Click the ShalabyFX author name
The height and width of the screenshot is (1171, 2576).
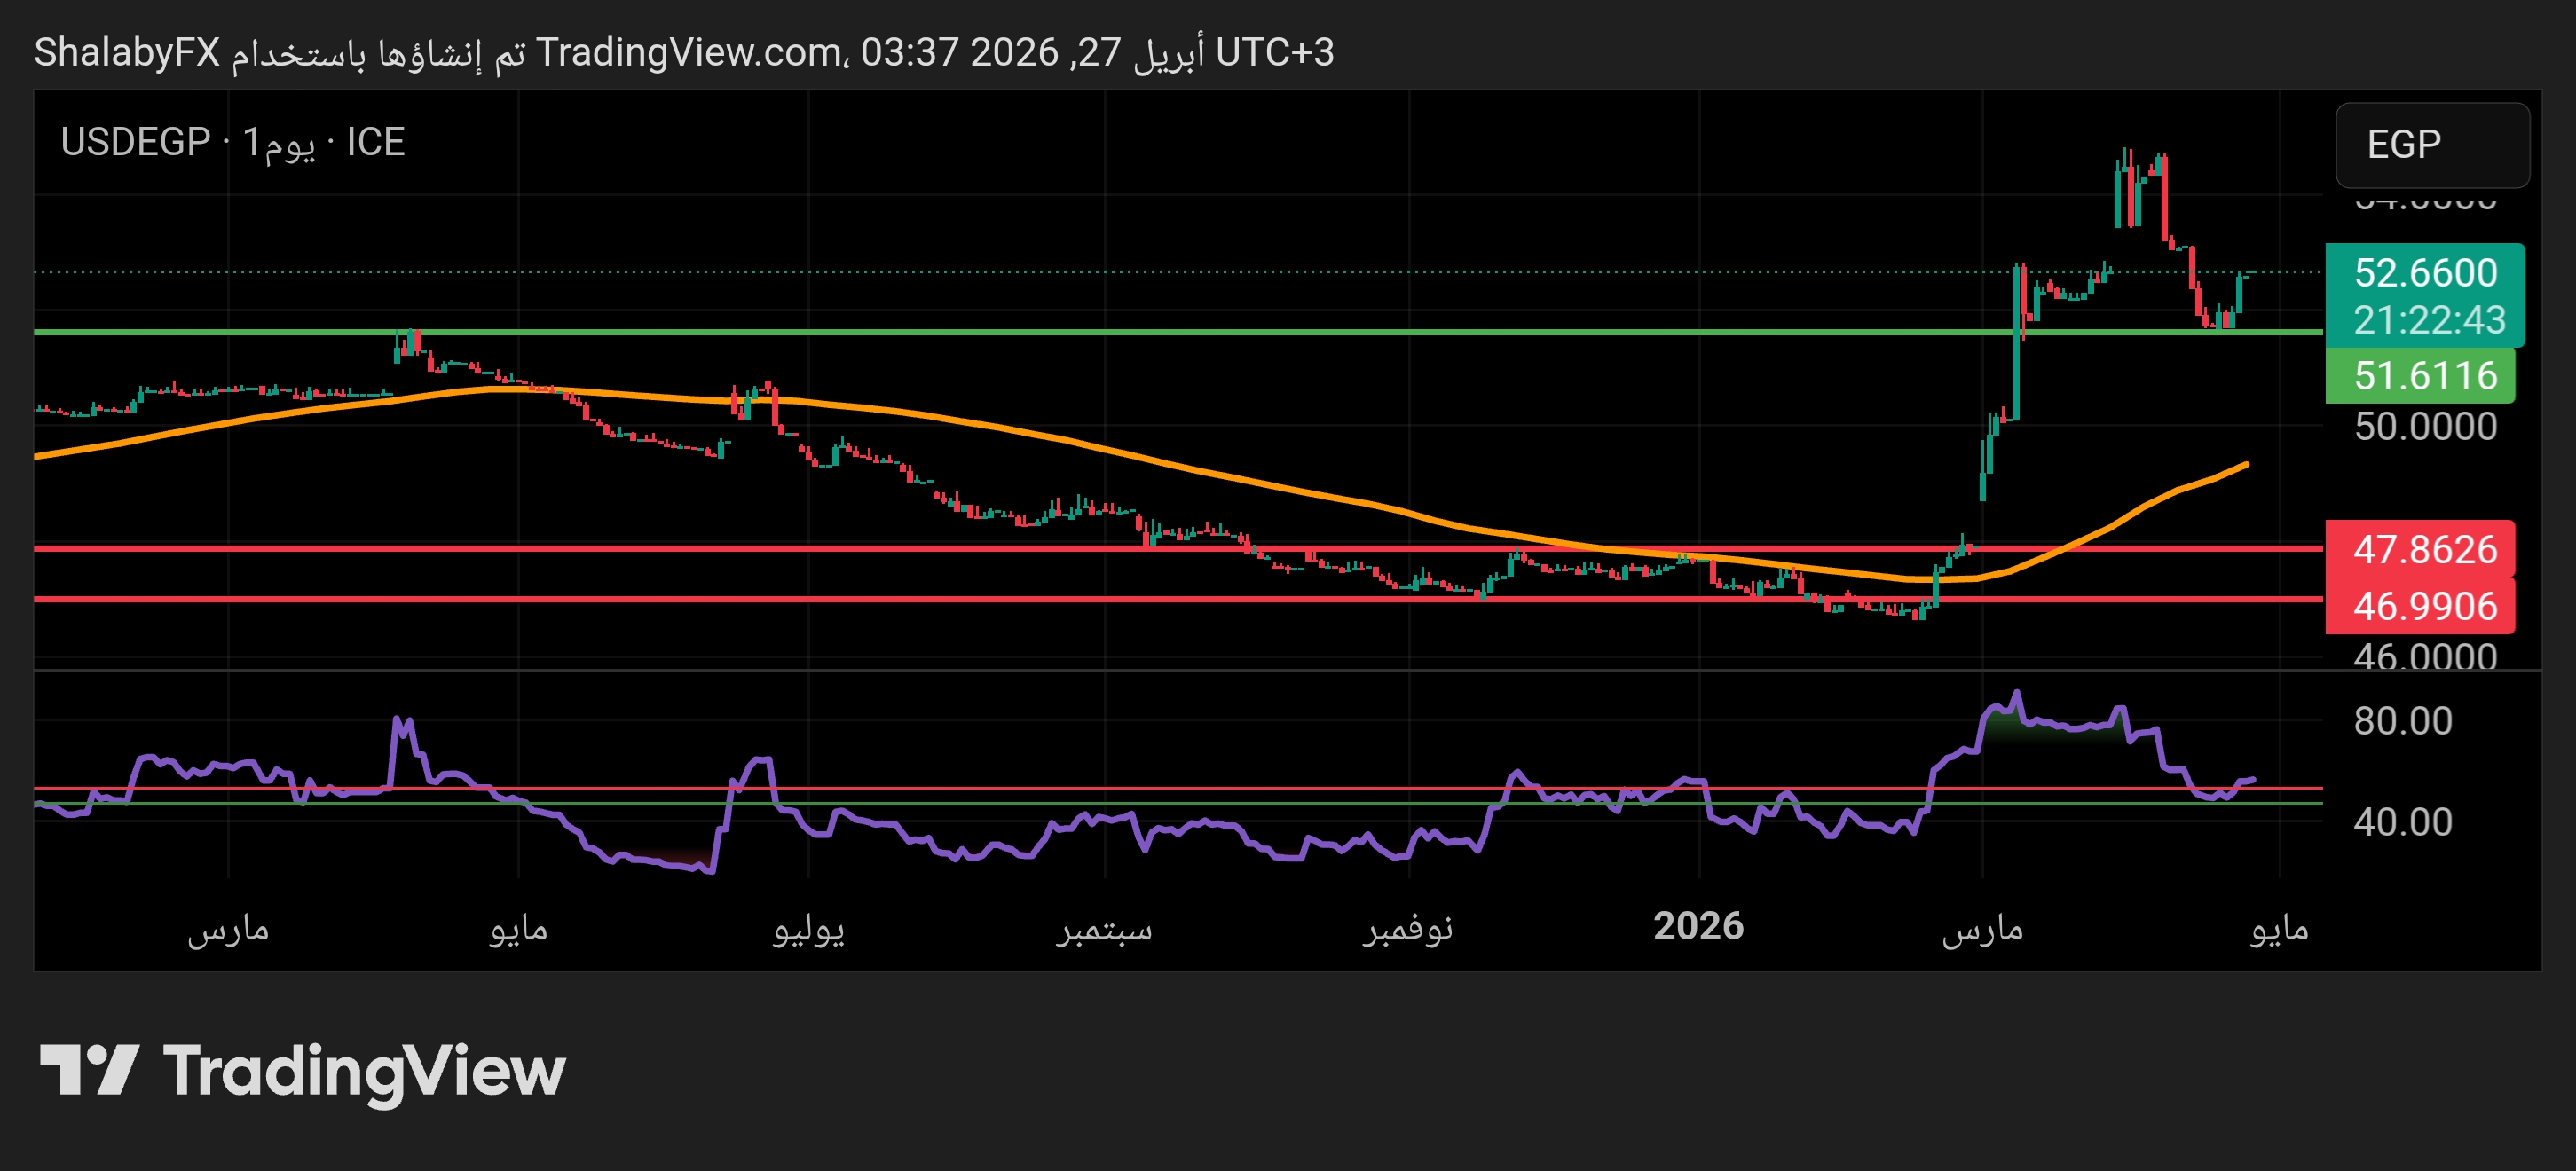pos(127,52)
